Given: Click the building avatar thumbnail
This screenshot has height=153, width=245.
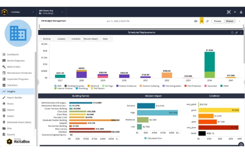Looking at the screenshot, I should click(18, 33).
